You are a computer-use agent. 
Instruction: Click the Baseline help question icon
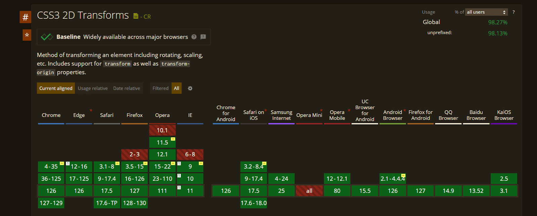tap(194, 37)
